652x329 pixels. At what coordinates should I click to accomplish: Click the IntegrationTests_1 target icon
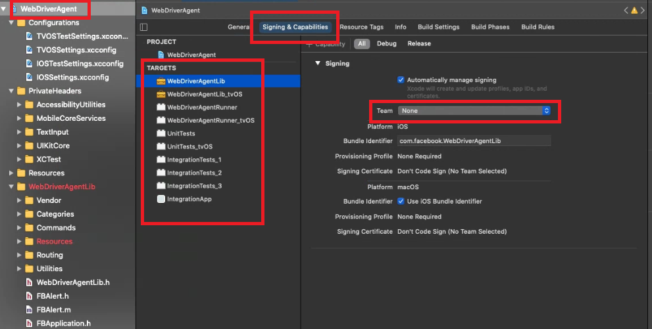click(161, 160)
